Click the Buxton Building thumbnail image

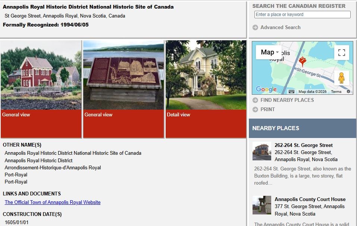(x=262, y=151)
